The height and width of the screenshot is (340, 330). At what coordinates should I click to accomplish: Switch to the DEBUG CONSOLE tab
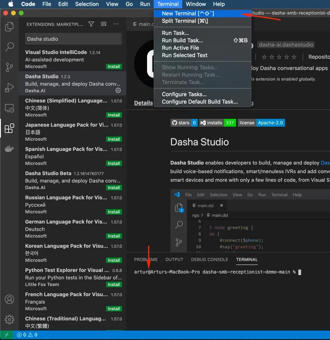pyautogui.click(x=210, y=259)
